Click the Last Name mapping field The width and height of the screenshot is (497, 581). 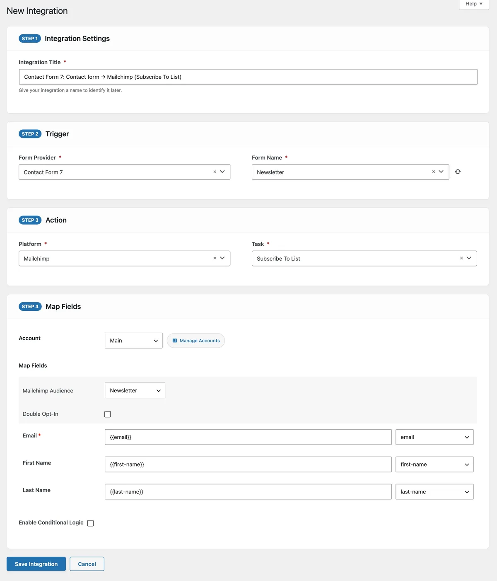248,492
